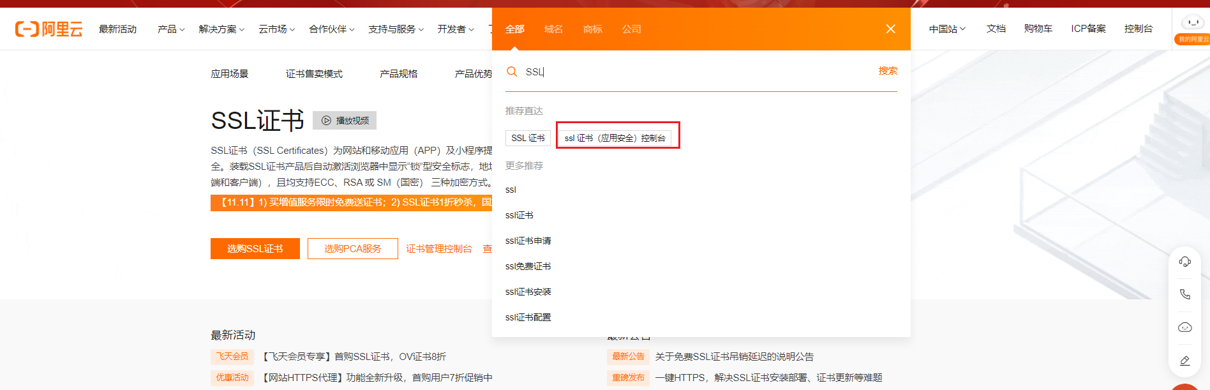Click the 选购PCA服务 button
Screen dimensions: 1210x390
[x=353, y=249]
